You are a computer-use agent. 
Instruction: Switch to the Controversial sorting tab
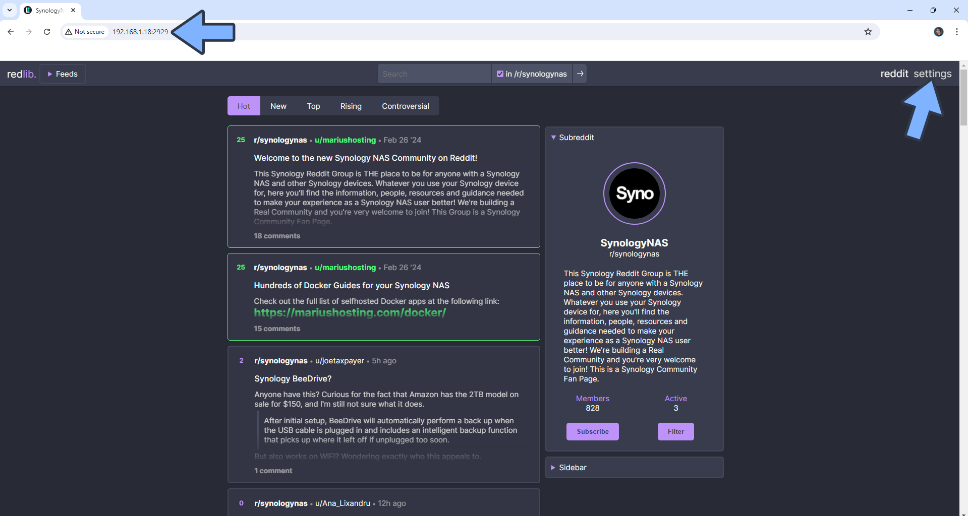405,106
